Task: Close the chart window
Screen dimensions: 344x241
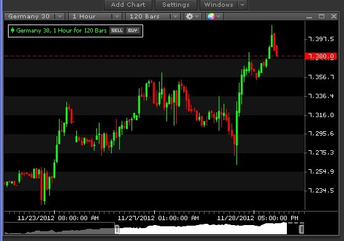Action: [x=334, y=16]
